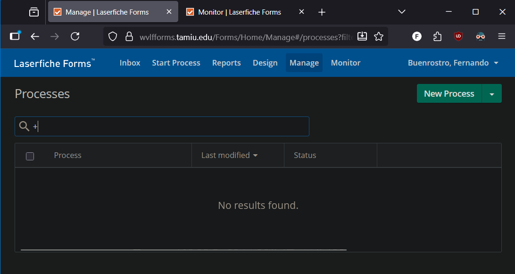Open the uBlock Origin extension icon
The width and height of the screenshot is (515, 274).
(x=458, y=36)
